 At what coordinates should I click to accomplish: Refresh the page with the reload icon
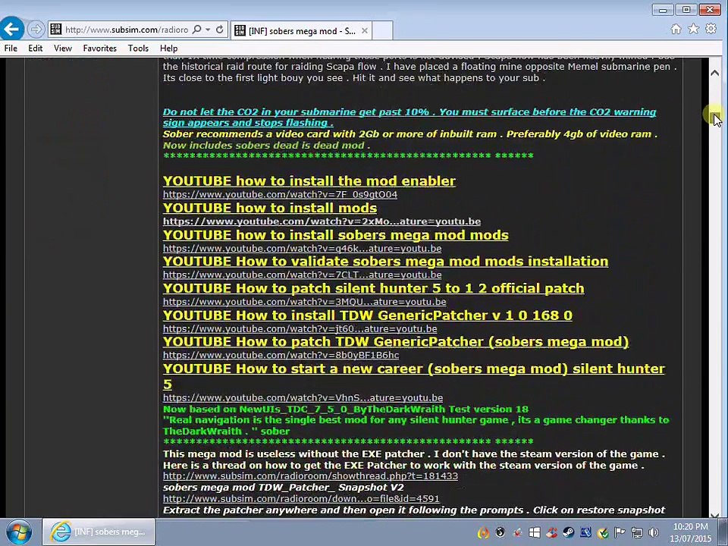220,30
